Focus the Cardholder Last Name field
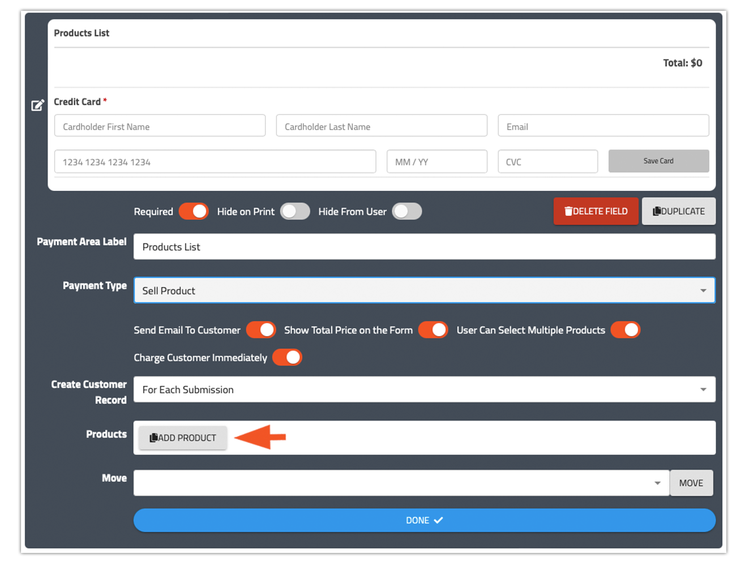This screenshot has height=566, width=749. pyautogui.click(x=382, y=126)
